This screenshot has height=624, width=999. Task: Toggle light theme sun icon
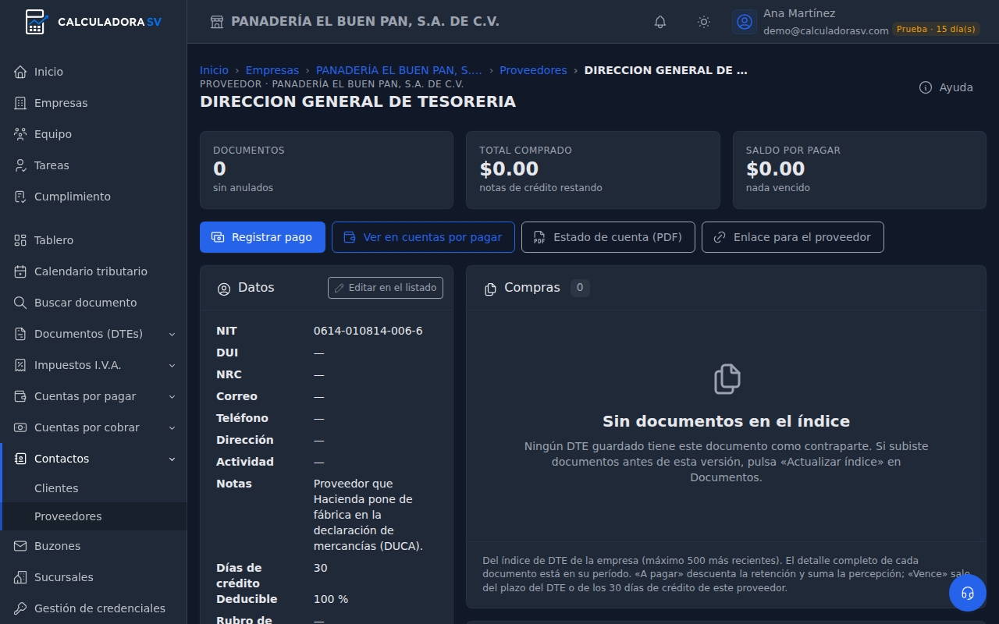[x=704, y=22]
